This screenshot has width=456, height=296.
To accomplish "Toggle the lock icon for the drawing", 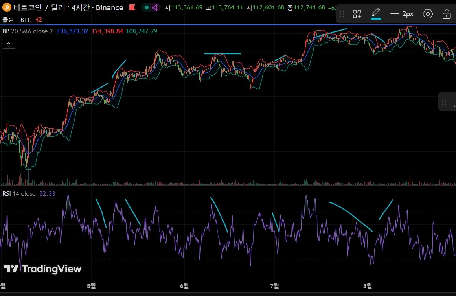I will click(x=447, y=15).
